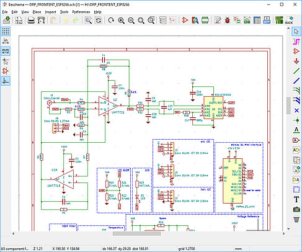Open the hierarchy navigator
This screenshot has height=252, width=302.
click(163, 20)
